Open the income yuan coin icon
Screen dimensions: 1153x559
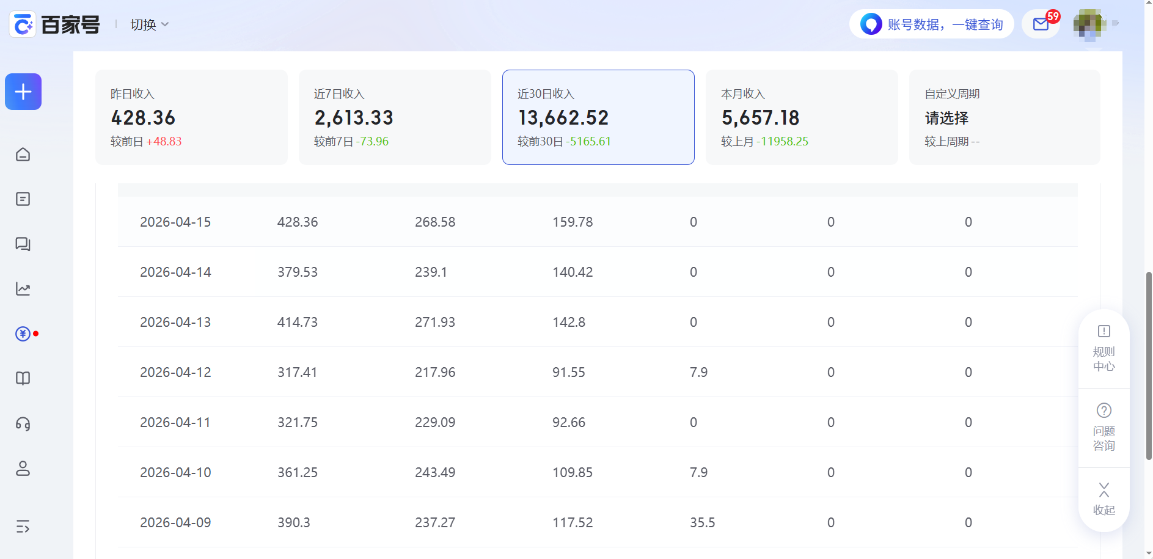23,334
